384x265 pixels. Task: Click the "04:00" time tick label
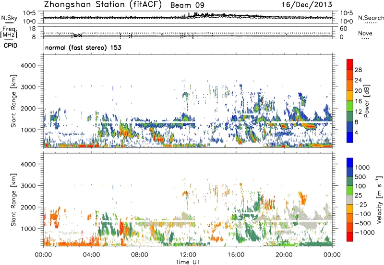click(91, 255)
